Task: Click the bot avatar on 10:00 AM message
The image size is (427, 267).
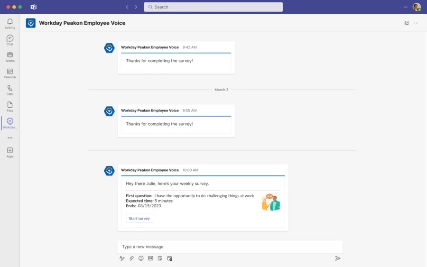Action: [x=109, y=171]
